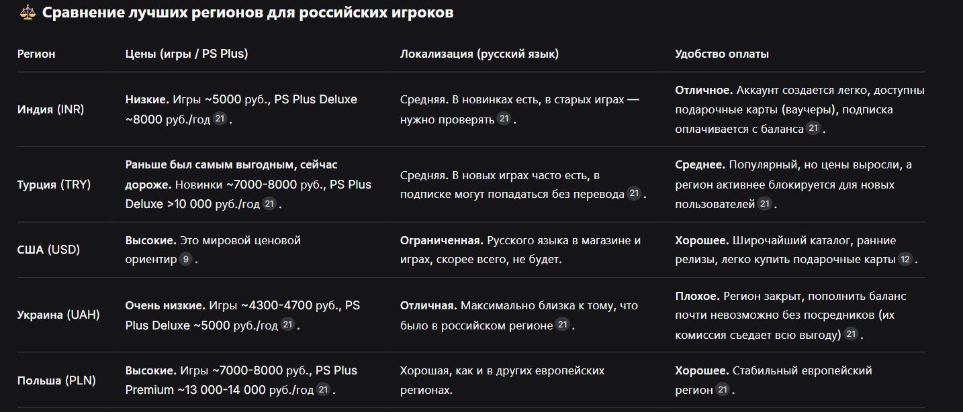Select the Украина (UAH) row label
Screen dimensions: 963x412
click(x=58, y=315)
